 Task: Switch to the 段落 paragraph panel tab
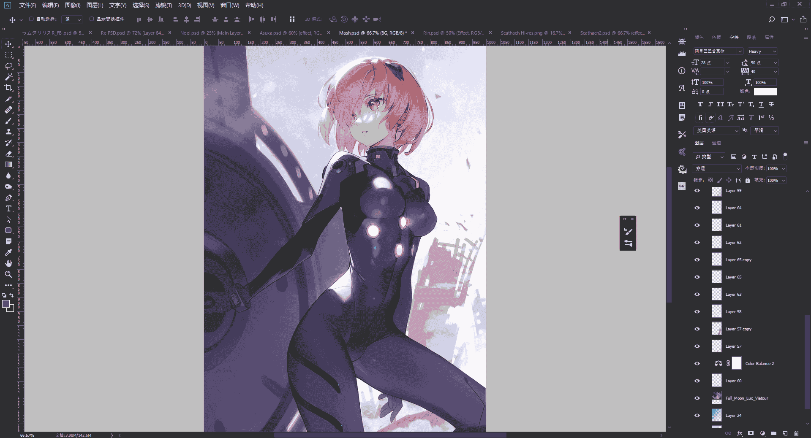[751, 38]
